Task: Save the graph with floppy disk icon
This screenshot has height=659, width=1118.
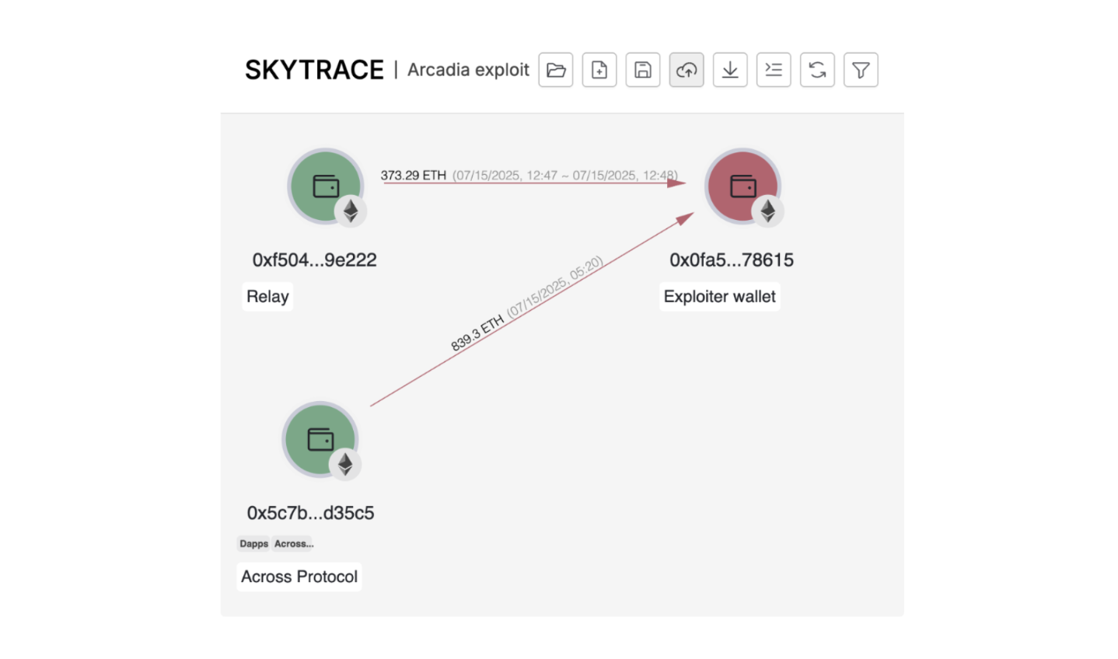Action: [x=642, y=70]
